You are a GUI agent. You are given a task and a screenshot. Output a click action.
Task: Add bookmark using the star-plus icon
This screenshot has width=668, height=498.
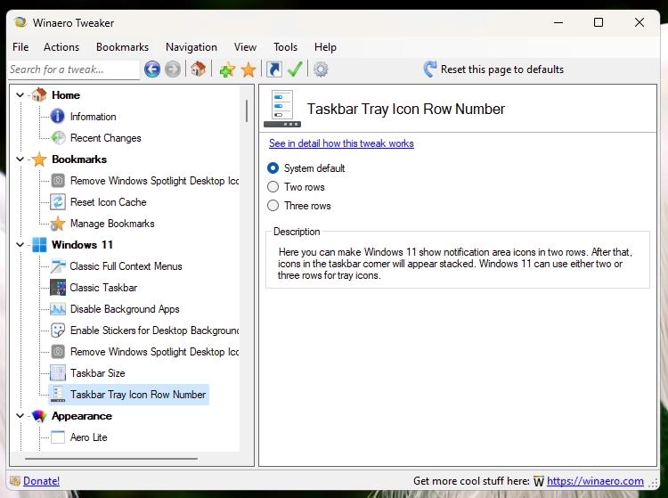point(227,69)
